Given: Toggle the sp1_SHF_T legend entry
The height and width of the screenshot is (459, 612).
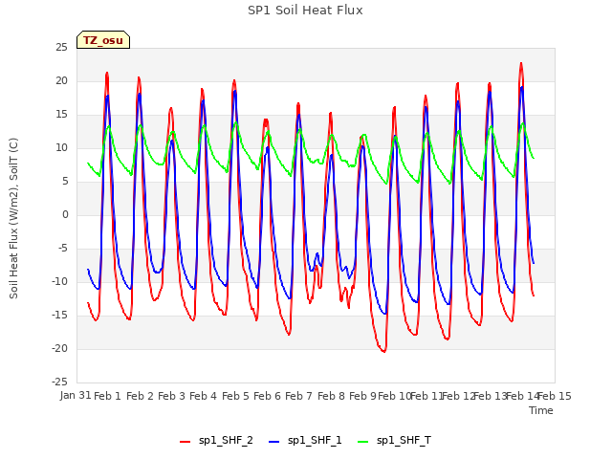Looking at the screenshot, I should (394, 441).
